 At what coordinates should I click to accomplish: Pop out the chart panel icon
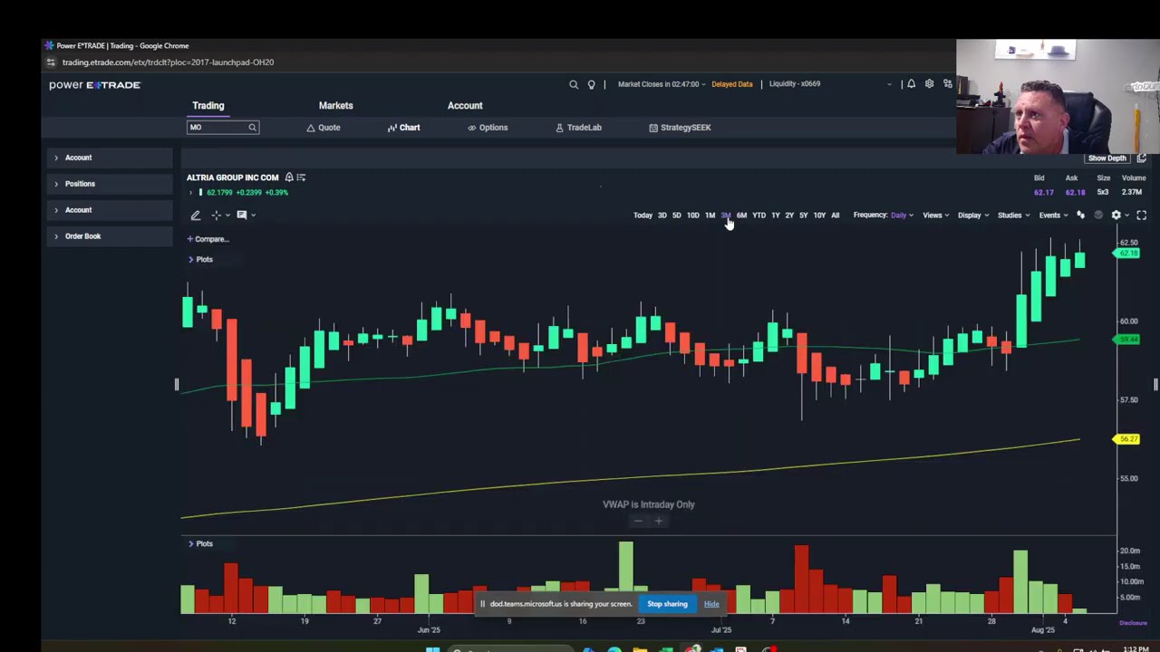pos(1141,158)
